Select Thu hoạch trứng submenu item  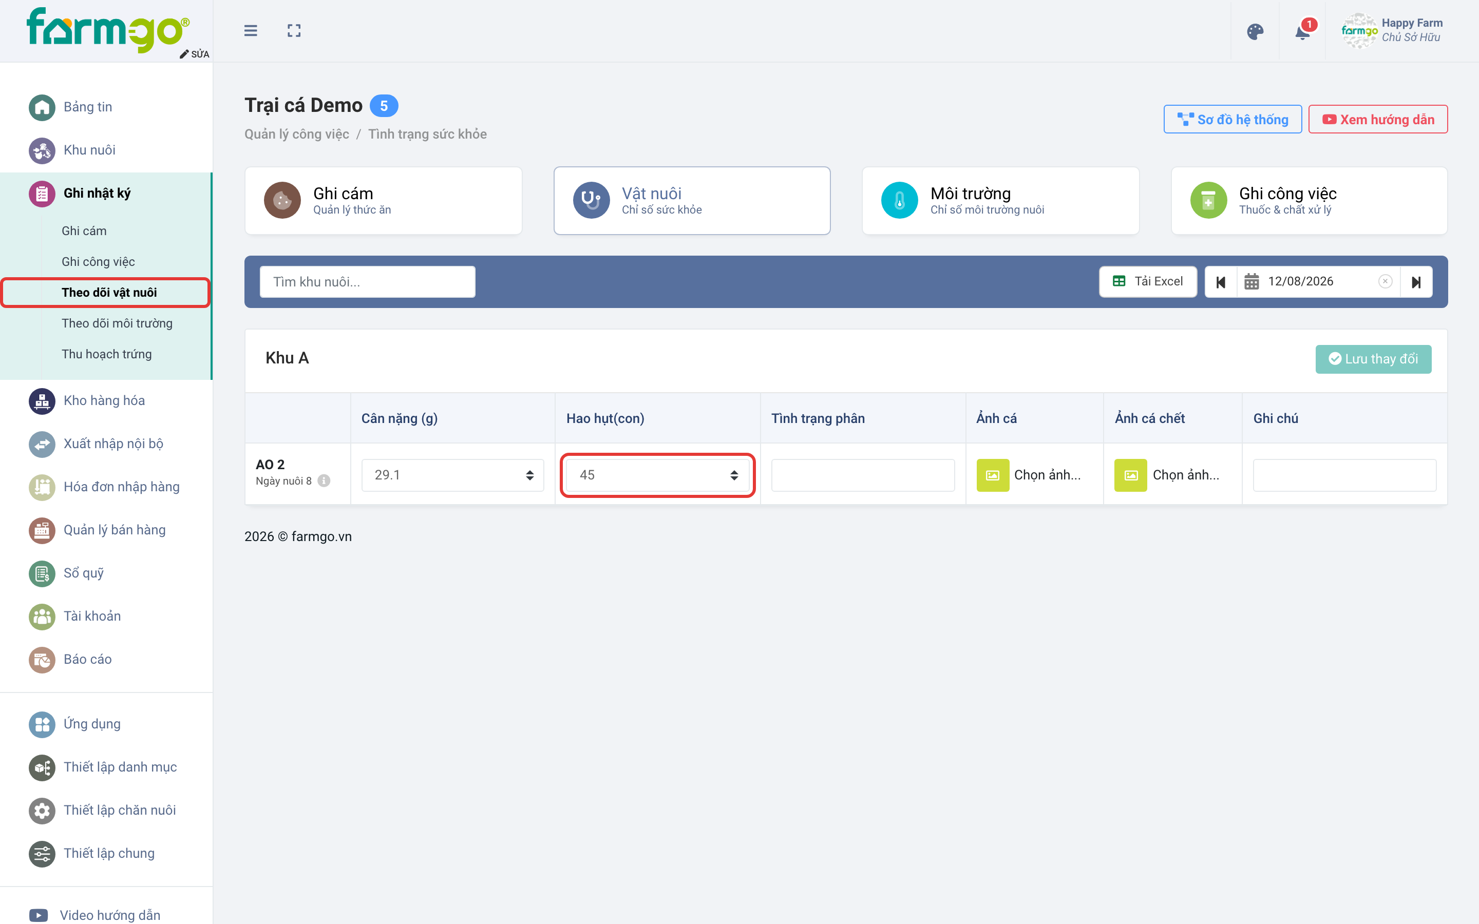pos(106,354)
